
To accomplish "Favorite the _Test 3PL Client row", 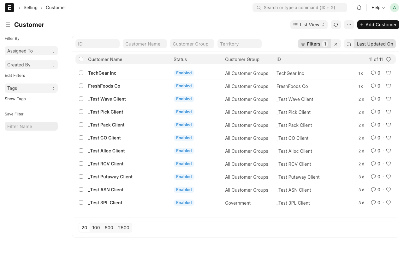I will point(388,202).
